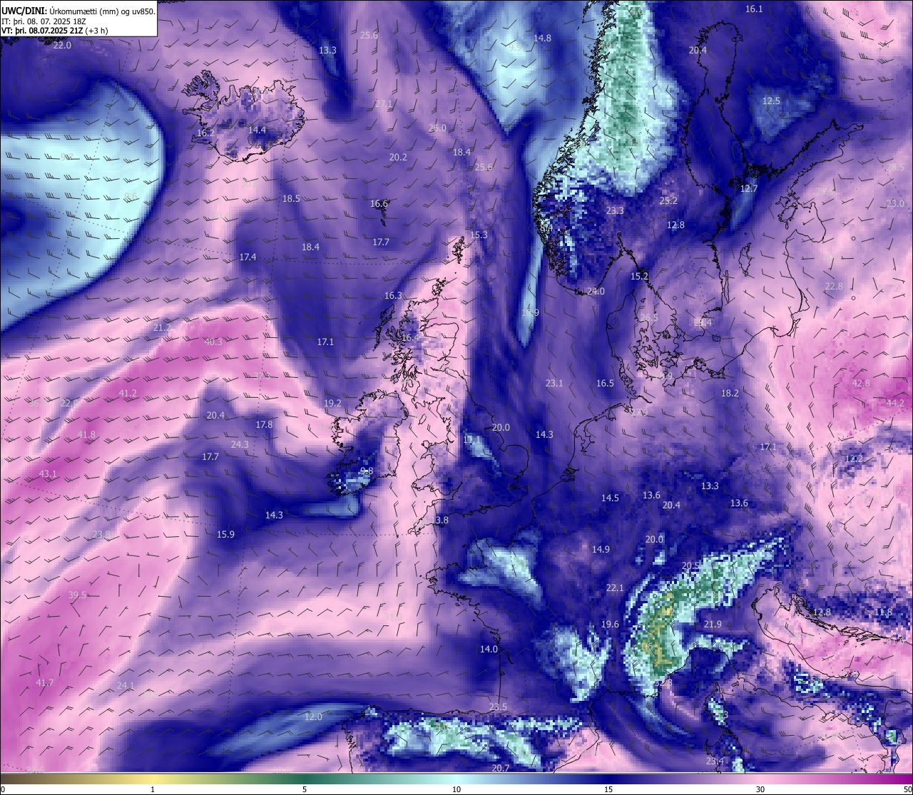Click the 41.2 value label

pyautogui.click(x=128, y=394)
